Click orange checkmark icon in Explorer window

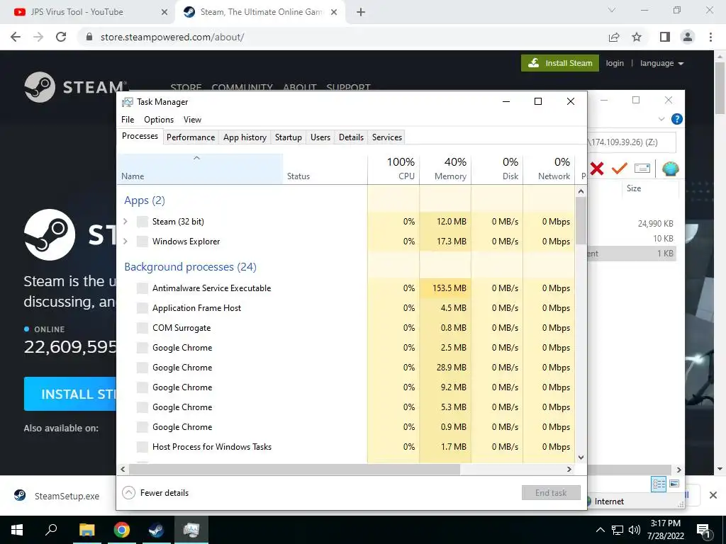tap(619, 169)
